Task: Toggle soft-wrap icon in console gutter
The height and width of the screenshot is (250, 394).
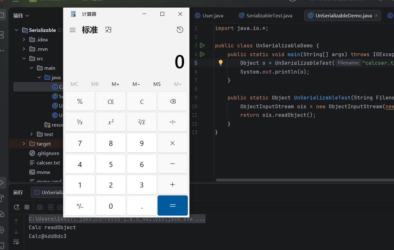Action: 16,242
